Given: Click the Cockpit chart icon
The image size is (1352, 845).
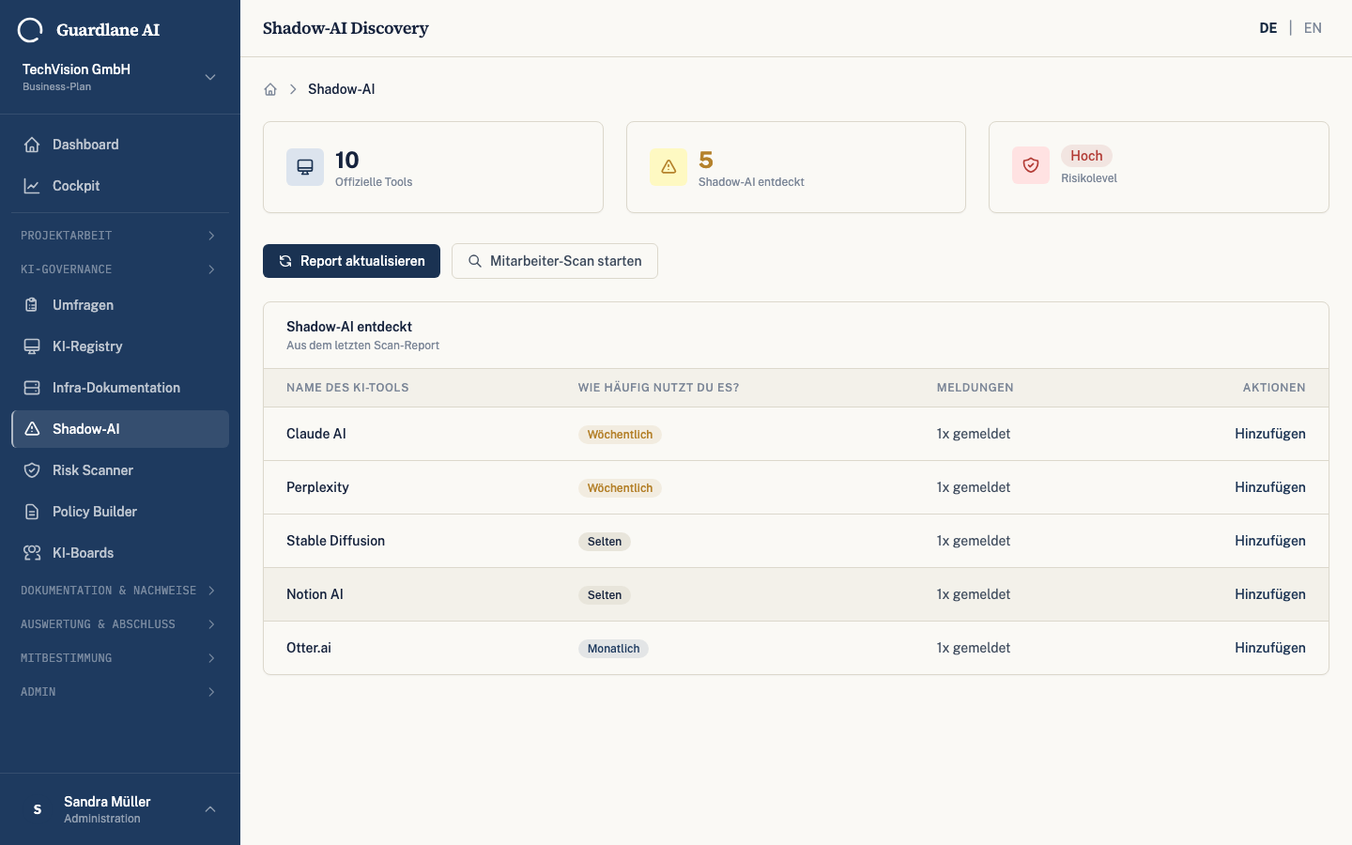Looking at the screenshot, I should (32, 186).
